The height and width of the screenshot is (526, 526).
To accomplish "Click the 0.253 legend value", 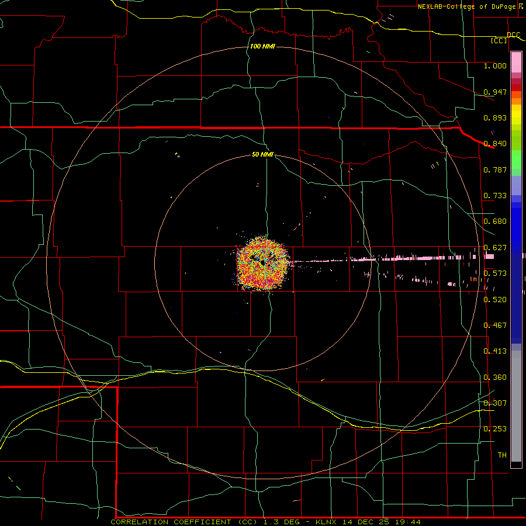I will 495,429.
